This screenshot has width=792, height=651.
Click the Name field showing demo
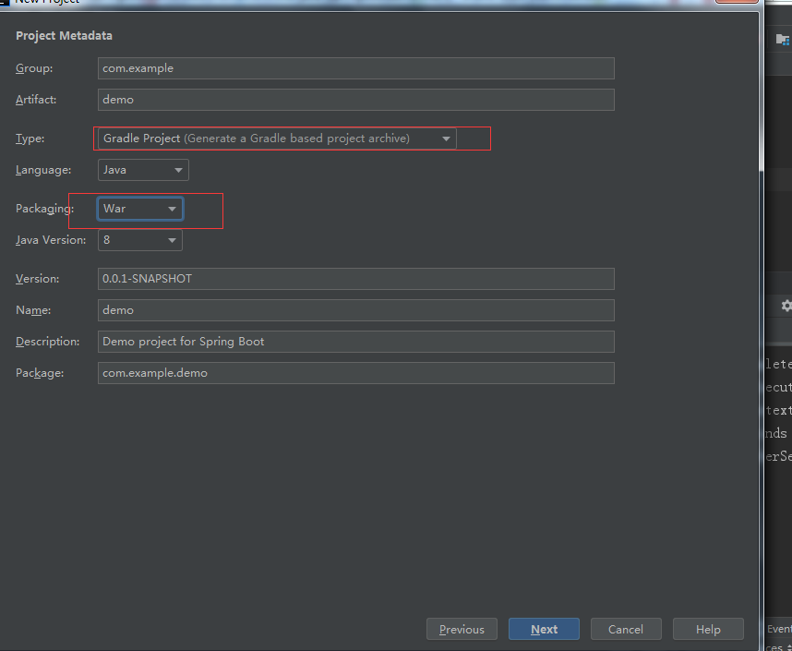pyautogui.click(x=355, y=310)
